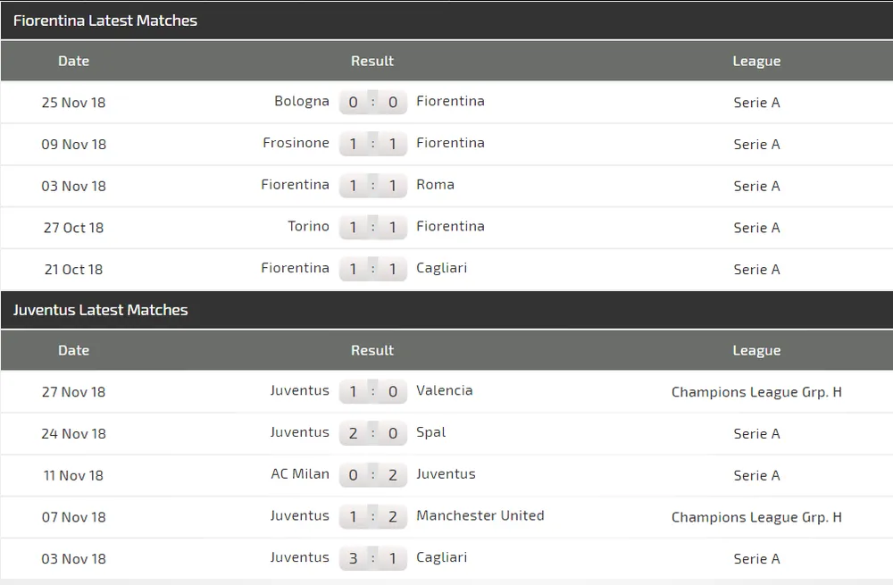Click Champions League Grp. H for Manchester United match
Image resolution: width=893 pixels, height=585 pixels.
[756, 517]
